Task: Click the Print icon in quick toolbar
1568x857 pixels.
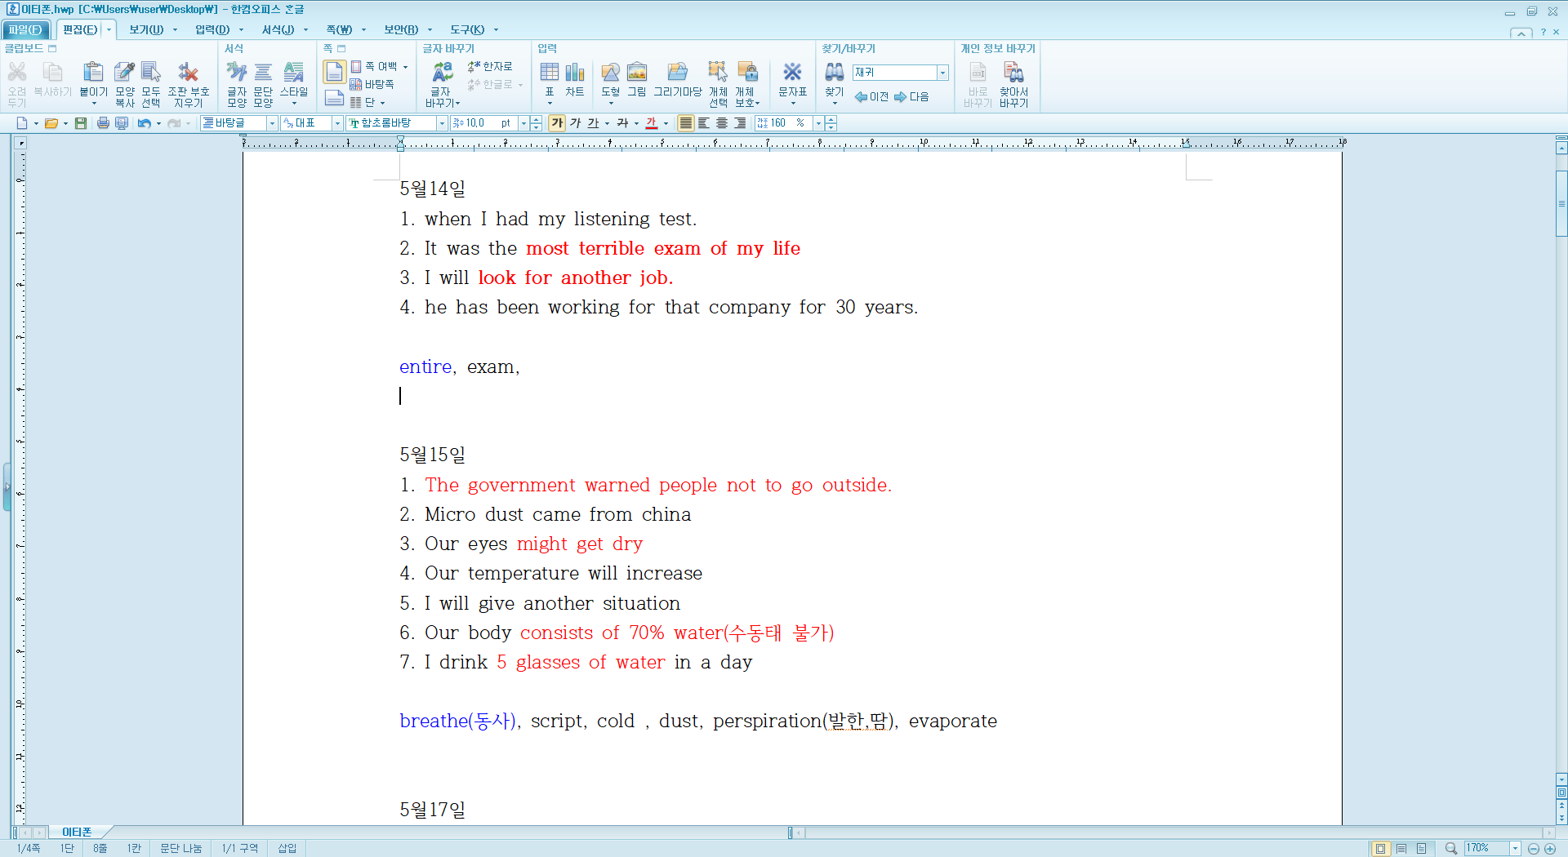Action: point(103,123)
